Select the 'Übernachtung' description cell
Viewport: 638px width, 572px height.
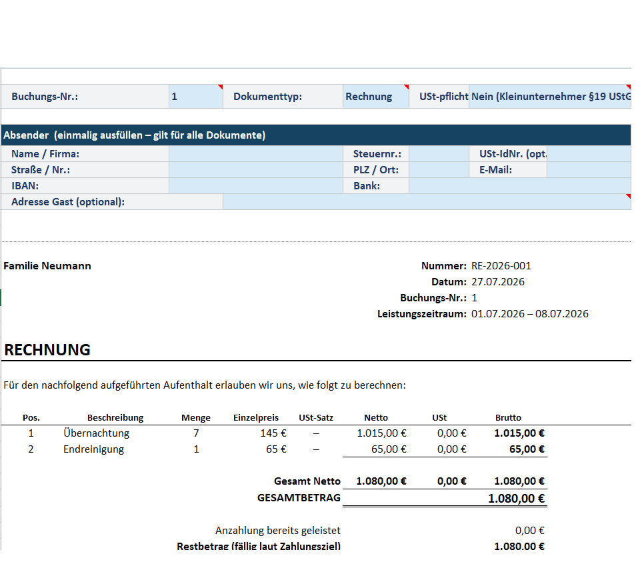click(97, 433)
